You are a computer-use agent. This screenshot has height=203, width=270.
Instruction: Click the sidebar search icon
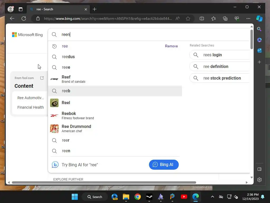[x=259, y=29]
